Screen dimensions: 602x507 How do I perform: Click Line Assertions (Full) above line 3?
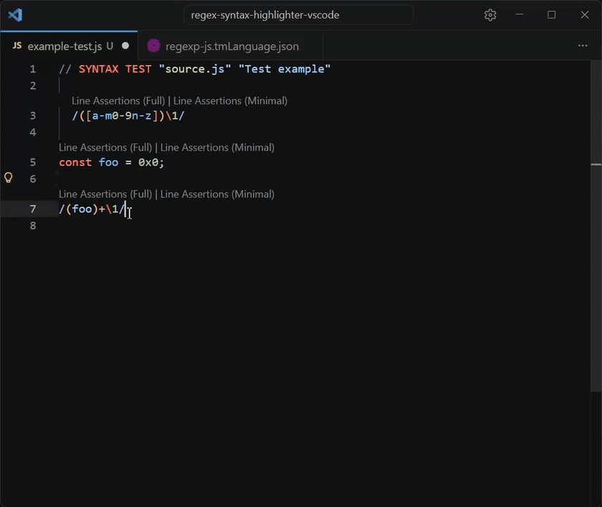click(118, 100)
